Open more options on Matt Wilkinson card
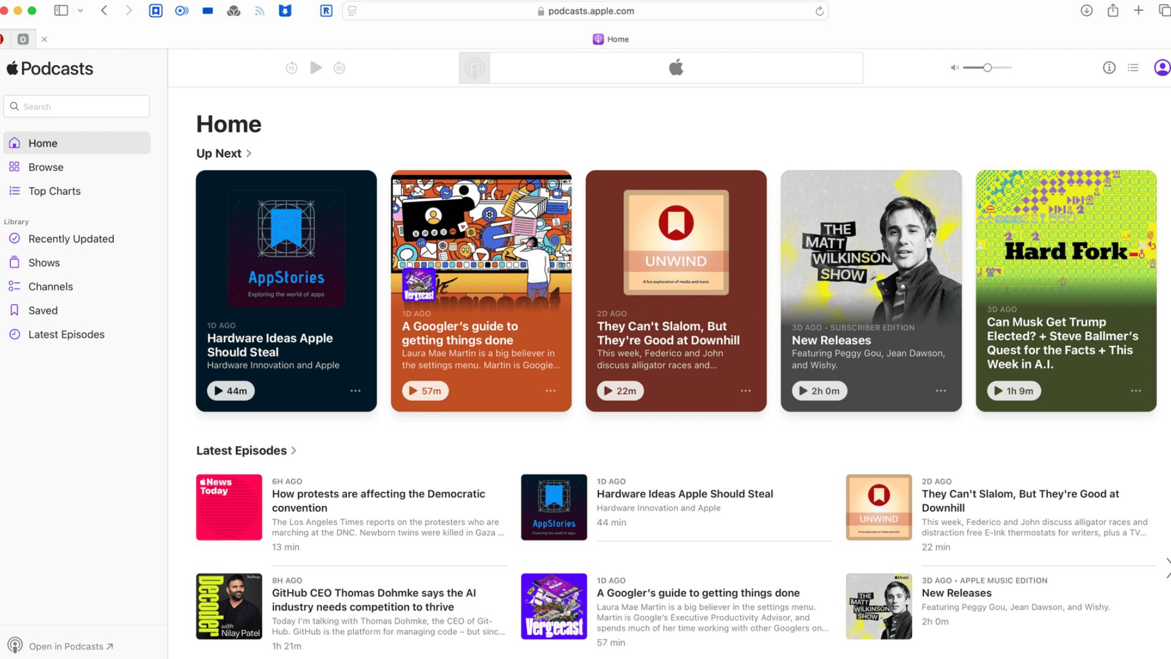 click(941, 391)
